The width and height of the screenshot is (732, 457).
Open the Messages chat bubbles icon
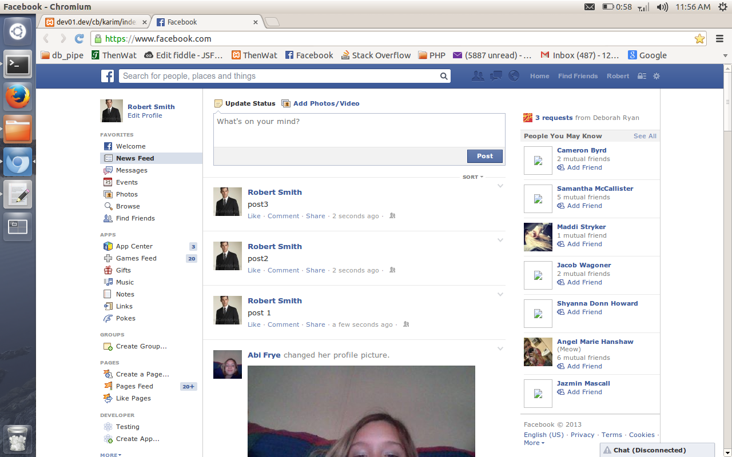(x=495, y=75)
